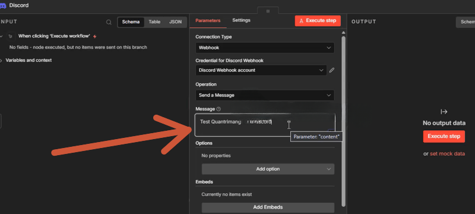Collapse the 'When clicking Execute workflow' node
This screenshot has height=214, width=475.
(x=2, y=36)
